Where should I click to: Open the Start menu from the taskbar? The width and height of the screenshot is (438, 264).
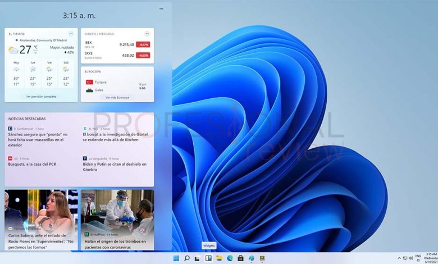(176, 258)
